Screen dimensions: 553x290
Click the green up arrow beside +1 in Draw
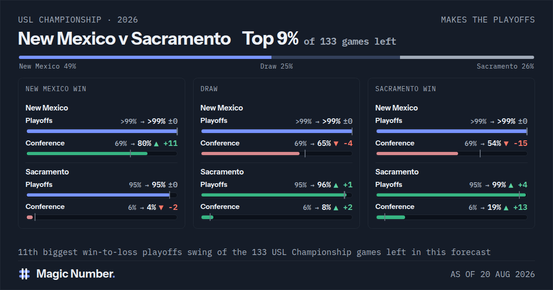(x=335, y=185)
